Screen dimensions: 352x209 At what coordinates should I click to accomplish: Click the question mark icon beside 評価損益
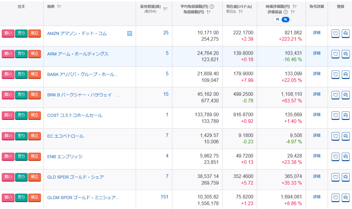coord(286,12)
